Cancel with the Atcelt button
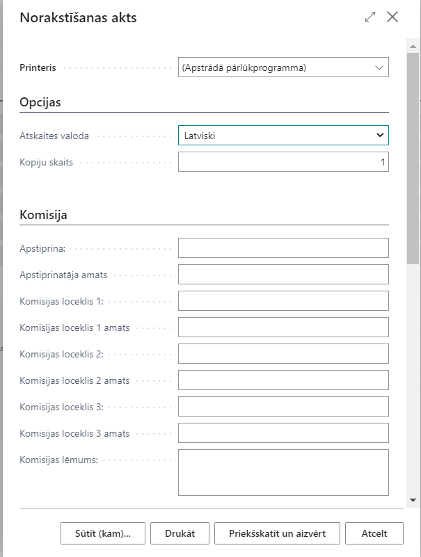 click(x=374, y=534)
